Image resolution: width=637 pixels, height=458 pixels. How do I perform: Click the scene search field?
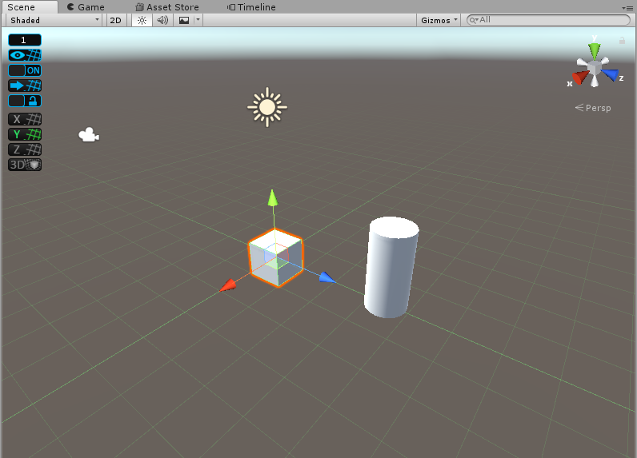tap(552, 20)
